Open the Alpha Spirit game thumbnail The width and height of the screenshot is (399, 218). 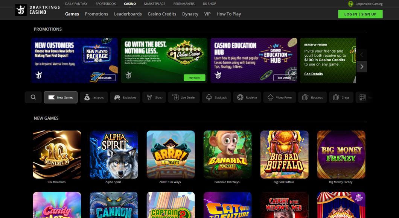[114, 154]
